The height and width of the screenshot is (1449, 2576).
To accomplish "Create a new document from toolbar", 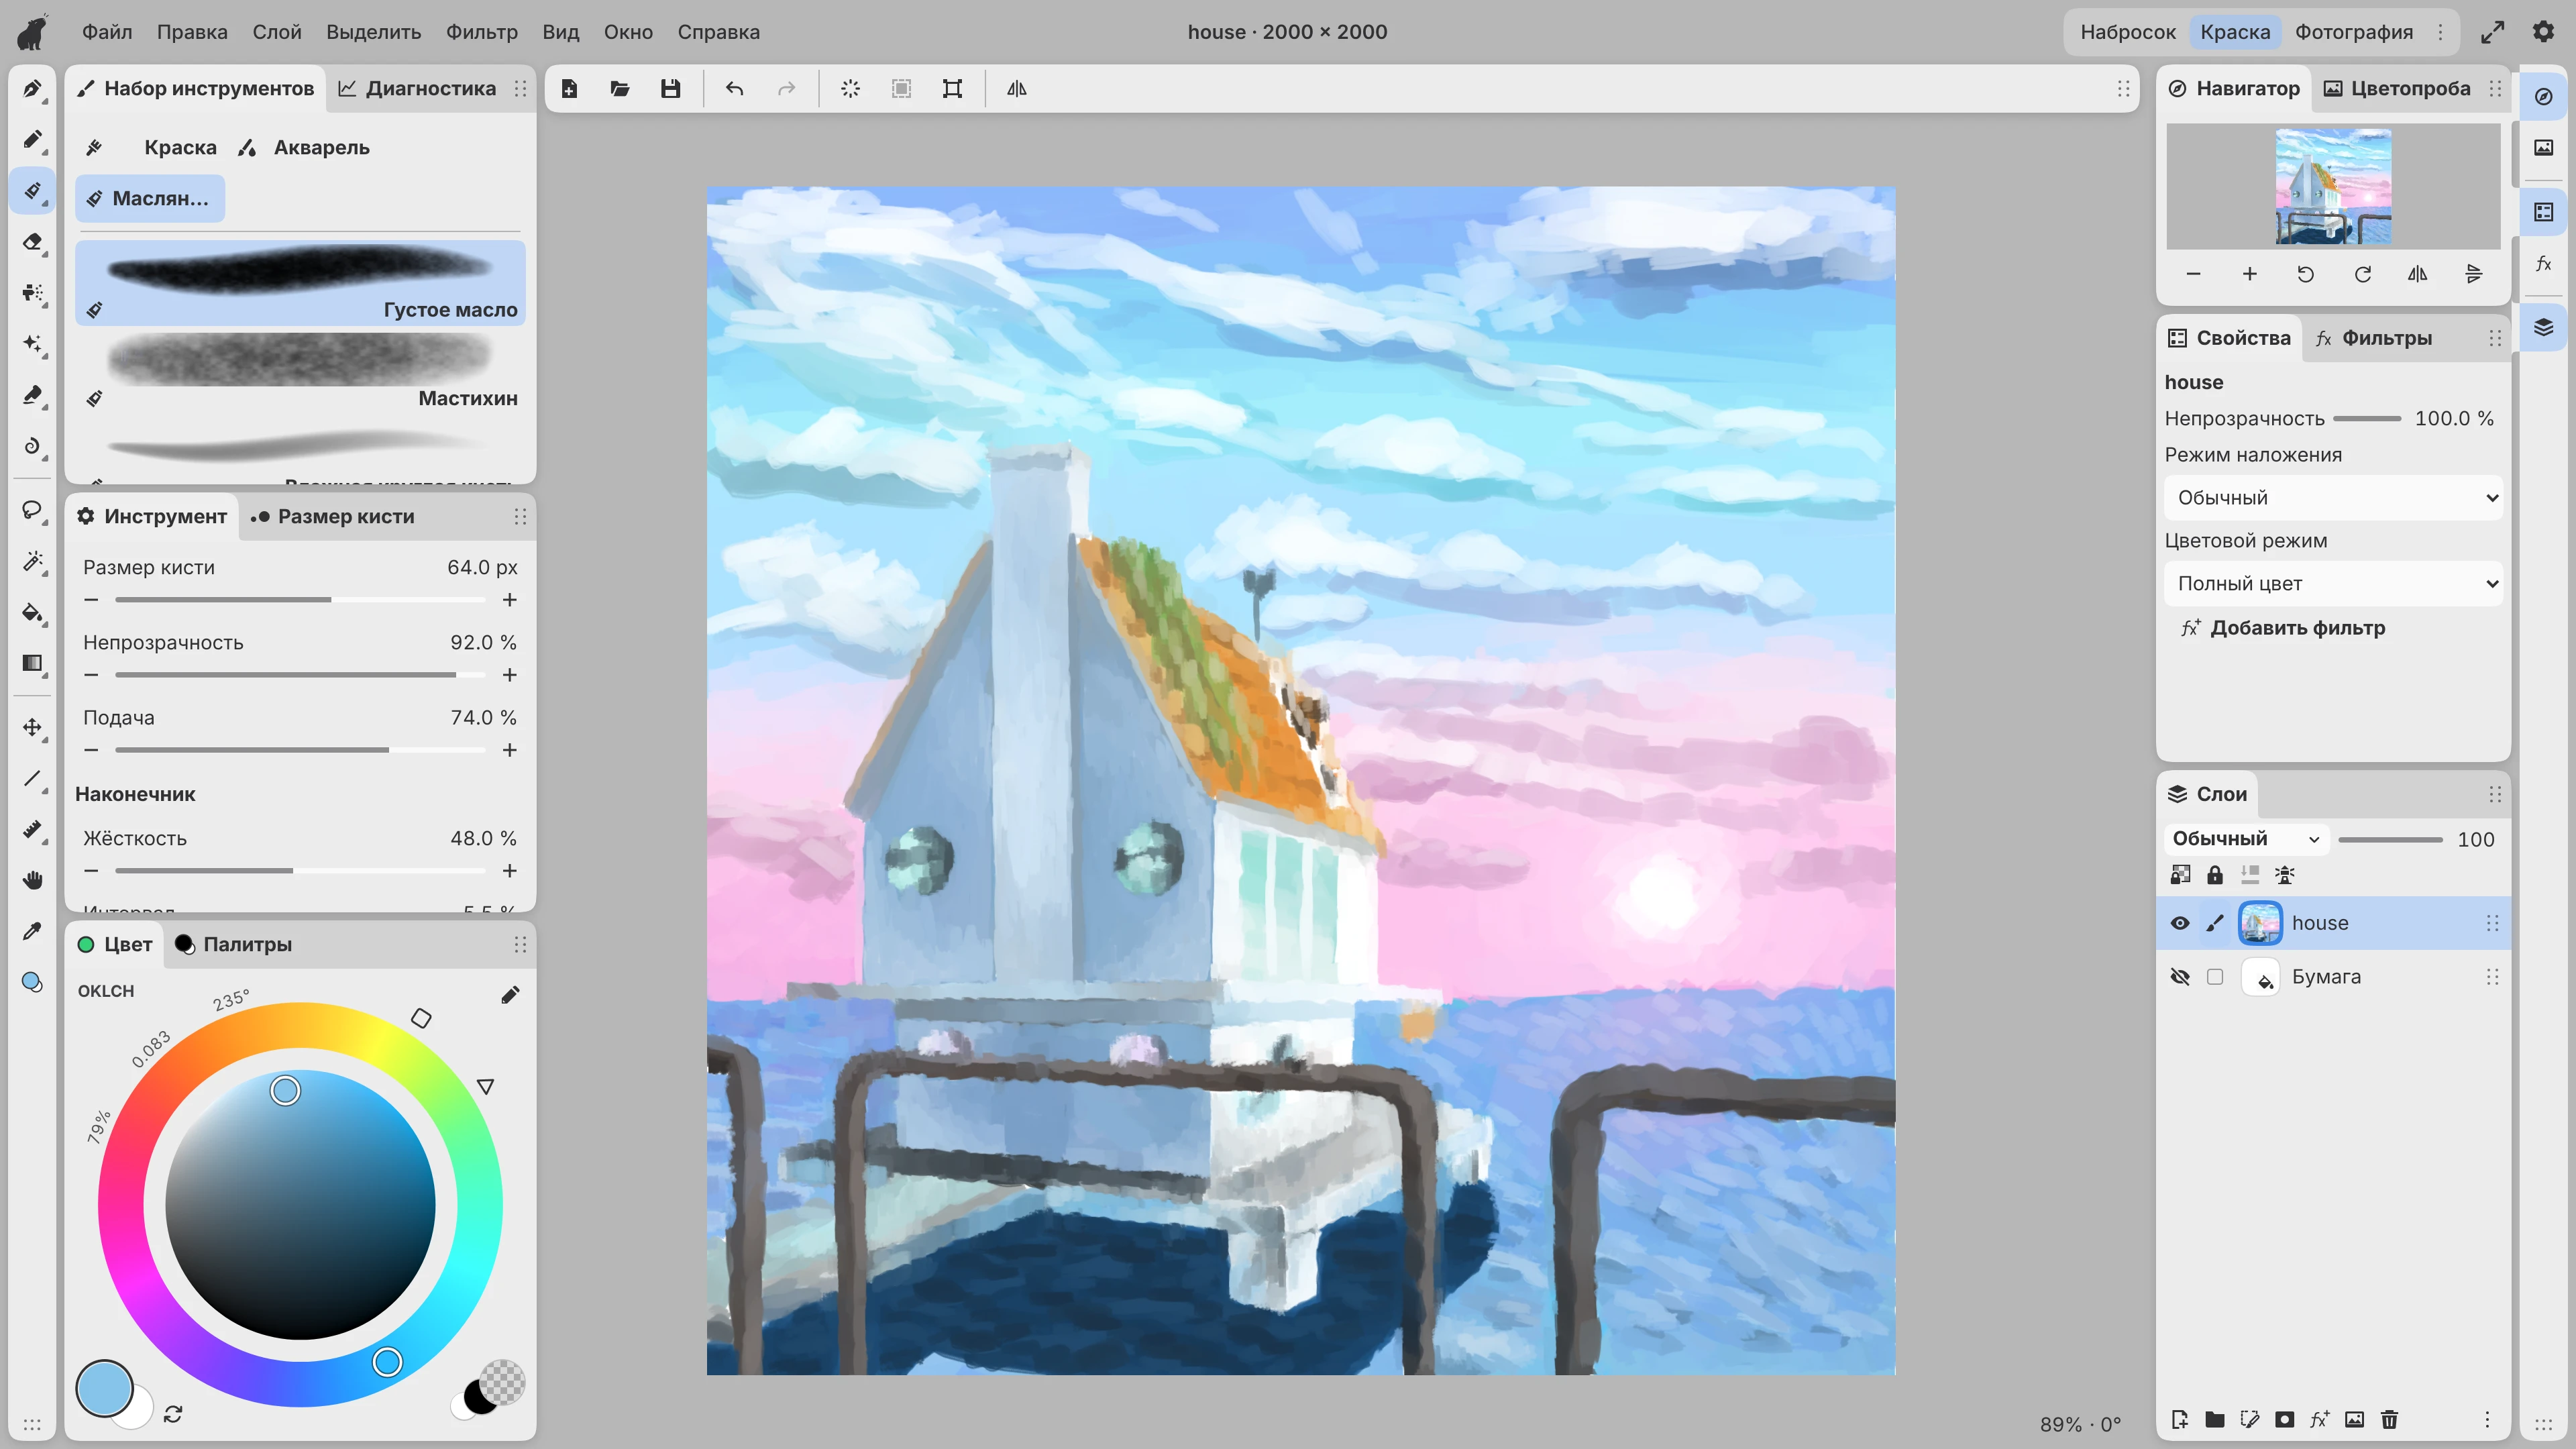I will click(569, 89).
